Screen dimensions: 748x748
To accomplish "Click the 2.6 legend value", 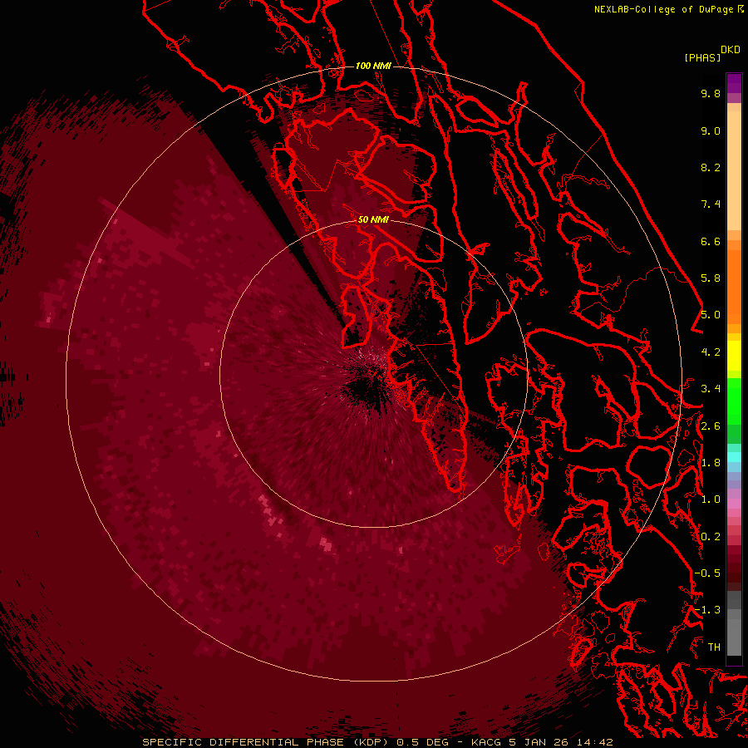I will point(711,426).
